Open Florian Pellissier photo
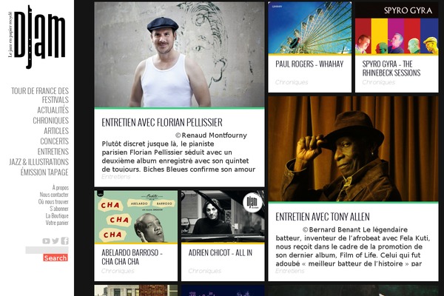This screenshot has height=296, width=444. tap(179, 54)
